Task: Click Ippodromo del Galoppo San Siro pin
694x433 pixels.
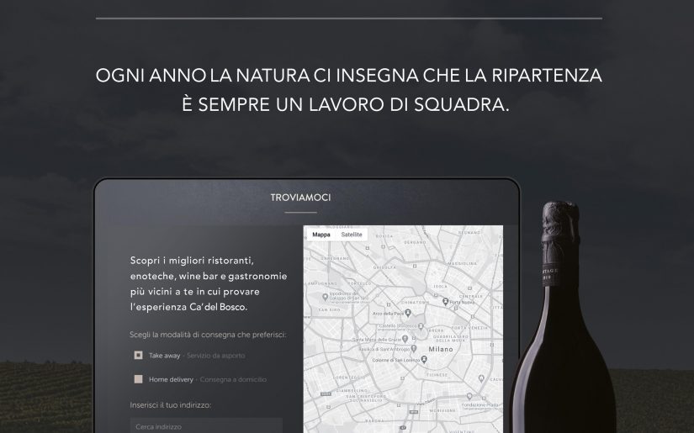Action: tap(325, 297)
